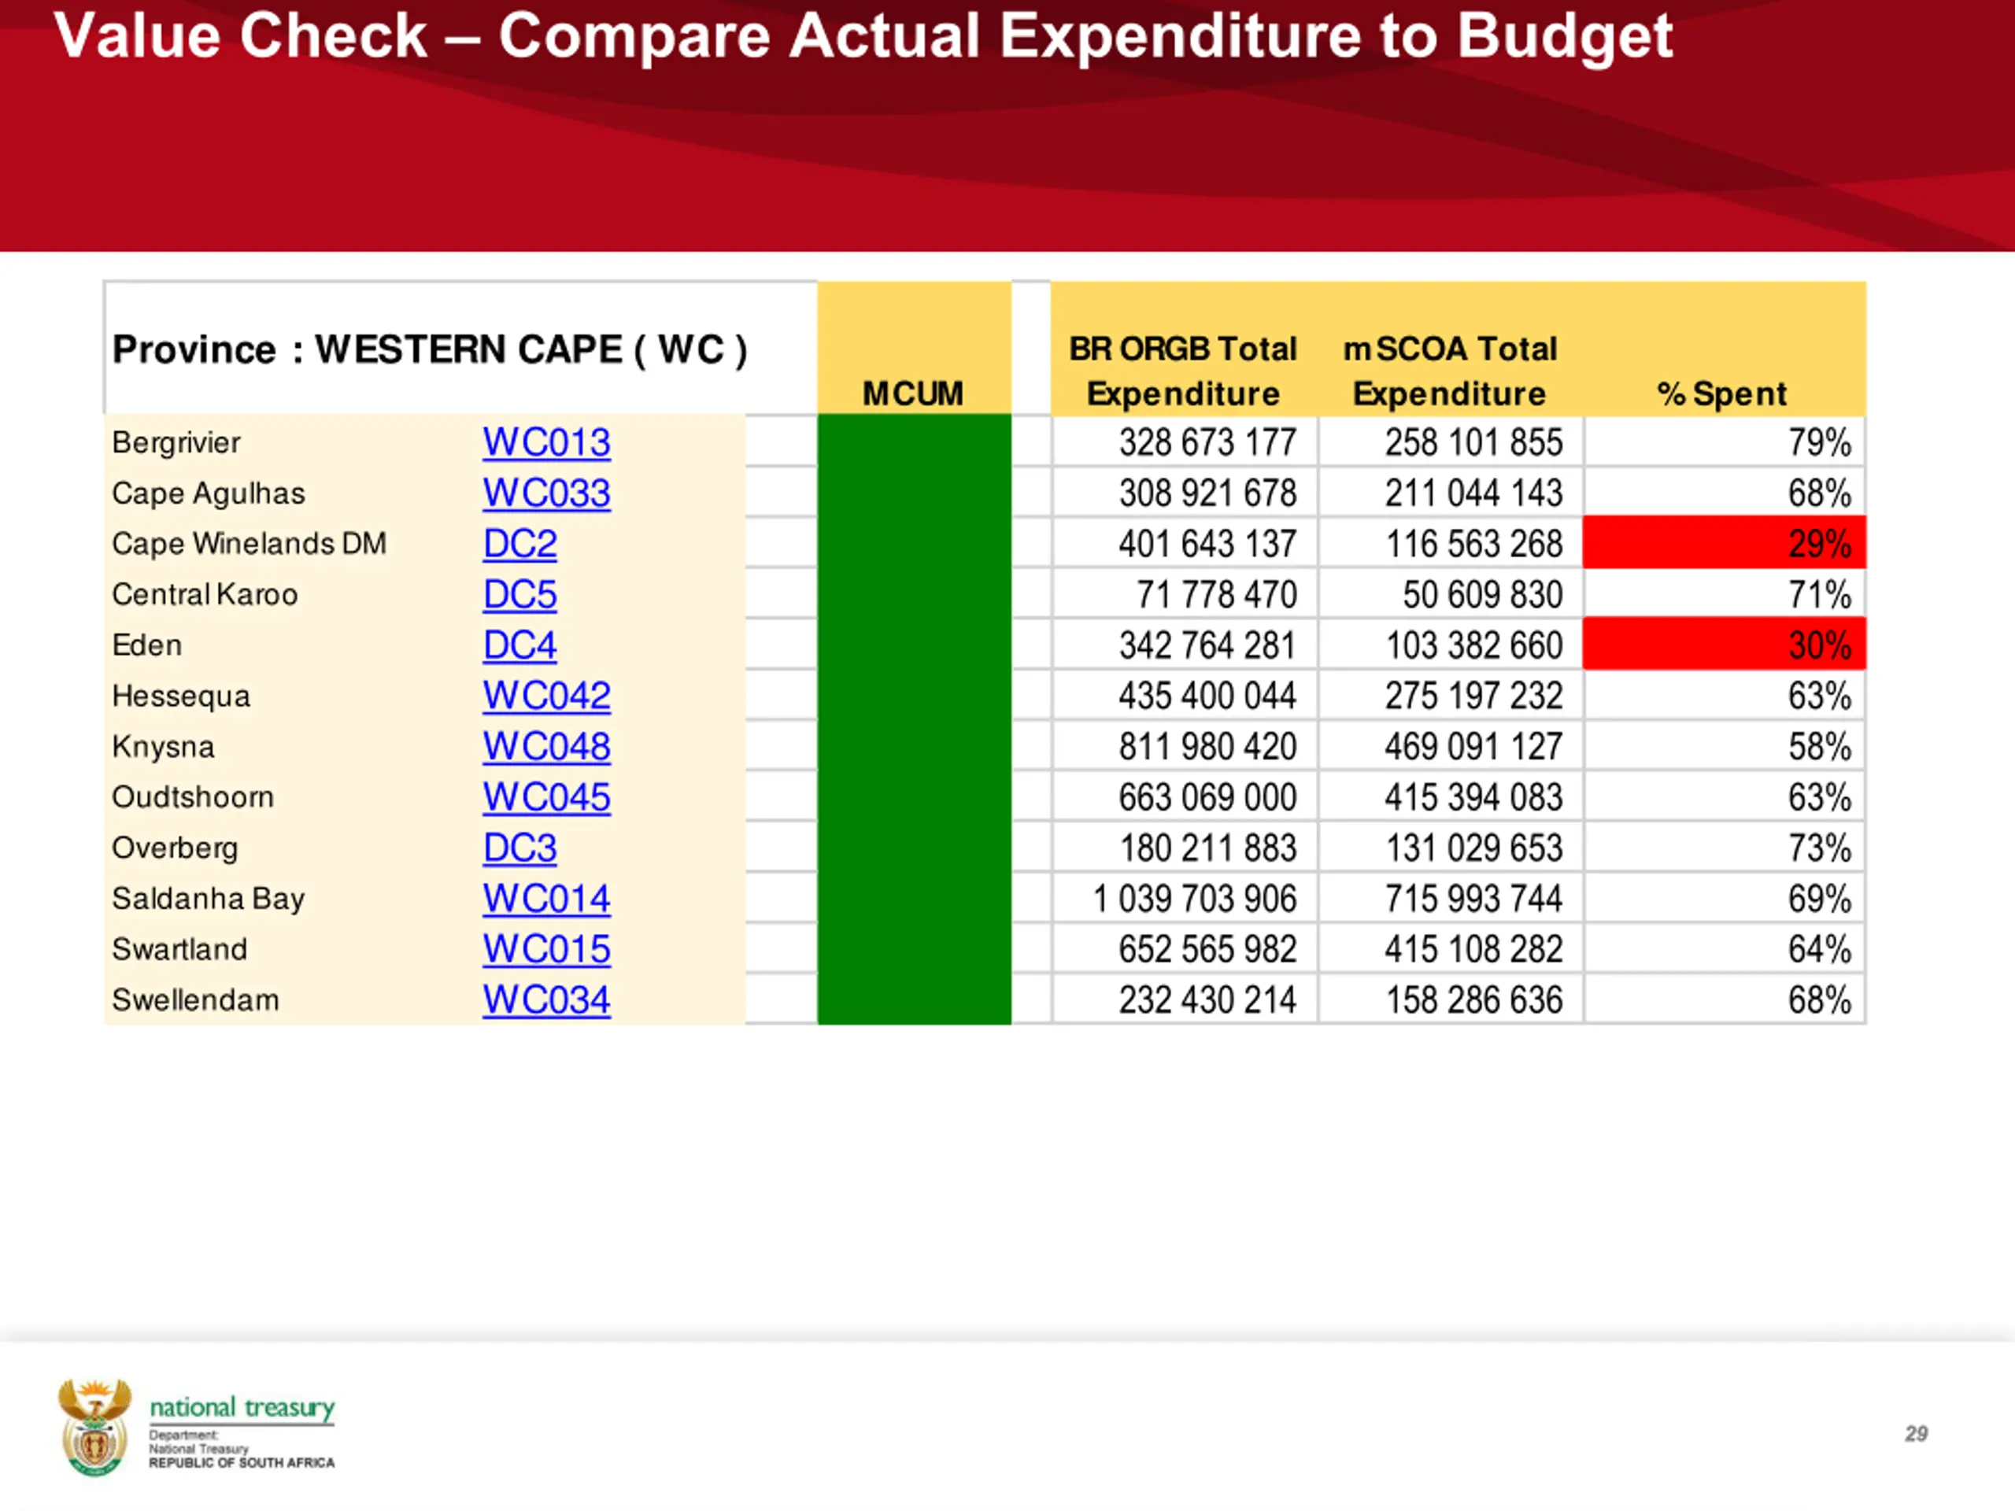The width and height of the screenshot is (2015, 1511).
Task: Select the Saldanha Bay name cell
Action: (208, 899)
